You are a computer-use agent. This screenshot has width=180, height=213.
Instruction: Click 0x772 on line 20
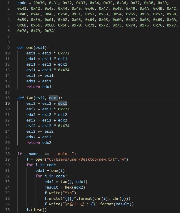[x=64, y=109]
